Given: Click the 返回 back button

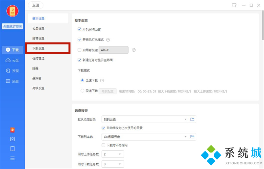Looking at the screenshot, I should click(36, 5).
